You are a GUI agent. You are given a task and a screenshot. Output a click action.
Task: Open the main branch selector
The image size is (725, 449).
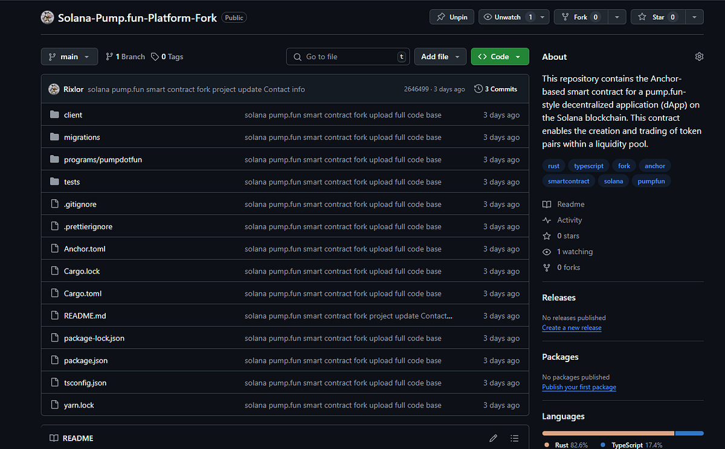[69, 57]
